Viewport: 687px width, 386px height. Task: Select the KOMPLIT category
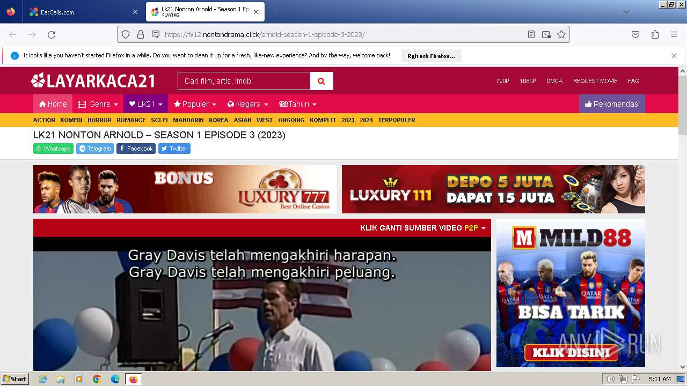[323, 120]
